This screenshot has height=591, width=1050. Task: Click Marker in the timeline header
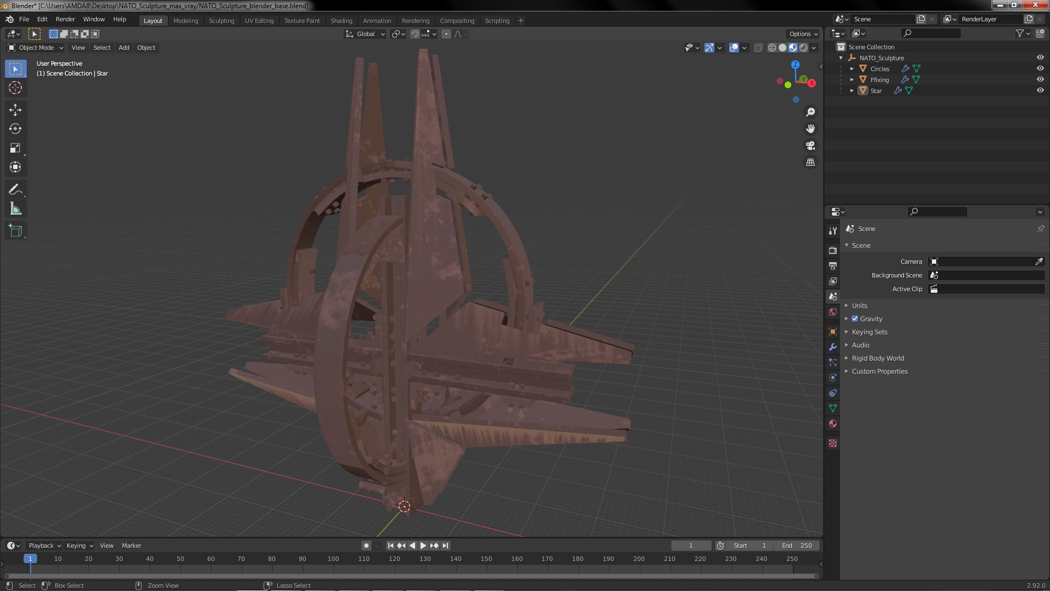131,546
